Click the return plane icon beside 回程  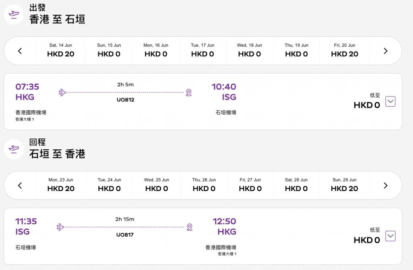tap(14, 149)
